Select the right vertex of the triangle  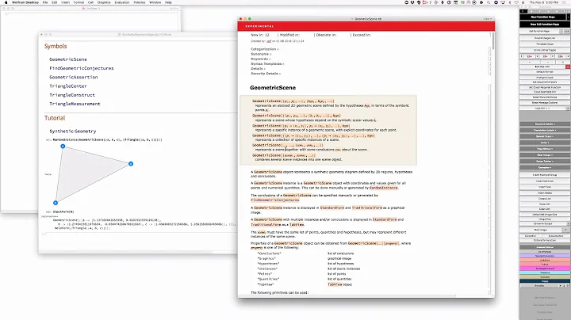(131, 164)
